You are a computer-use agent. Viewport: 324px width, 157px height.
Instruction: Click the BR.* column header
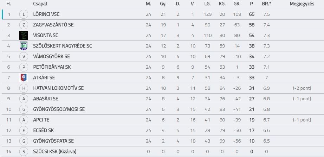(x=266, y=4)
